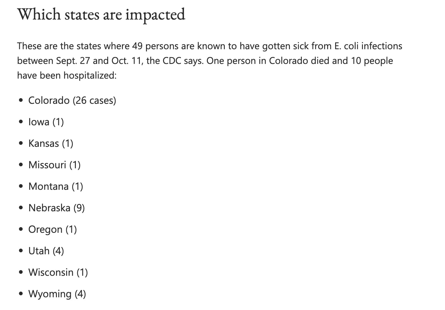
Task: Click 'Sept. 27' in the paragraph
Action: pos(73,61)
